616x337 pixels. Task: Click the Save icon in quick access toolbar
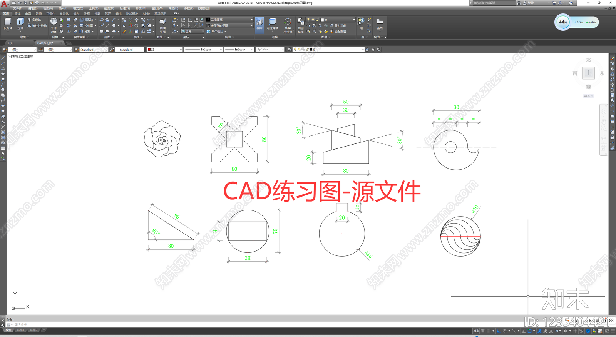click(x=25, y=3)
